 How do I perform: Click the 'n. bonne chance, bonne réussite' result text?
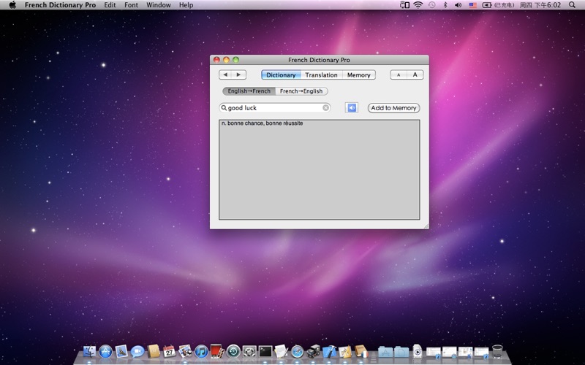(x=262, y=123)
